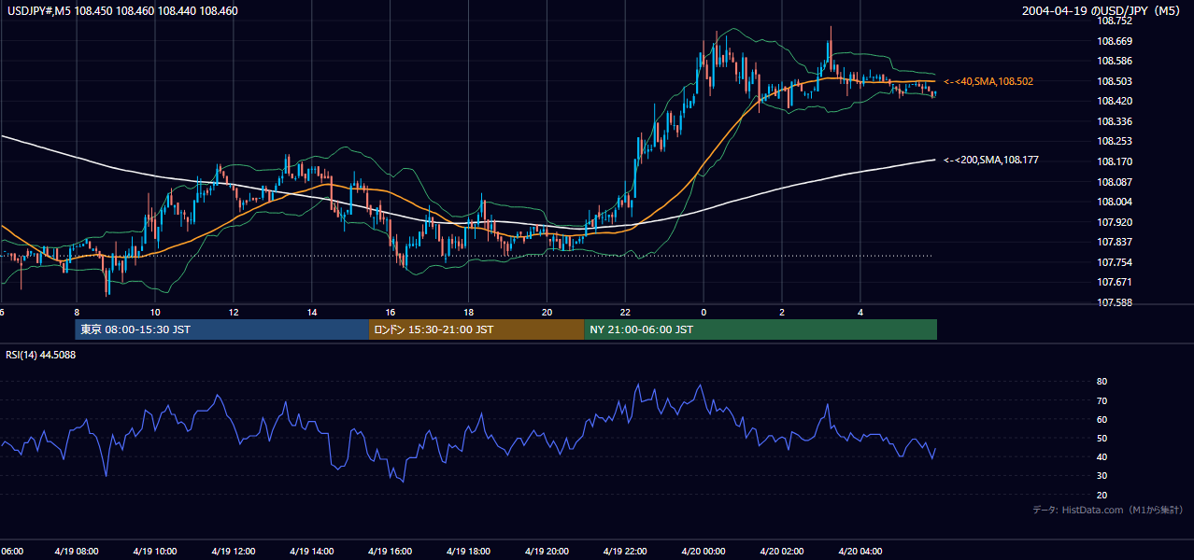Click the HistData.com data source credit
Image resolution: width=1194 pixels, height=560 pixels.
coord(1108,510)
